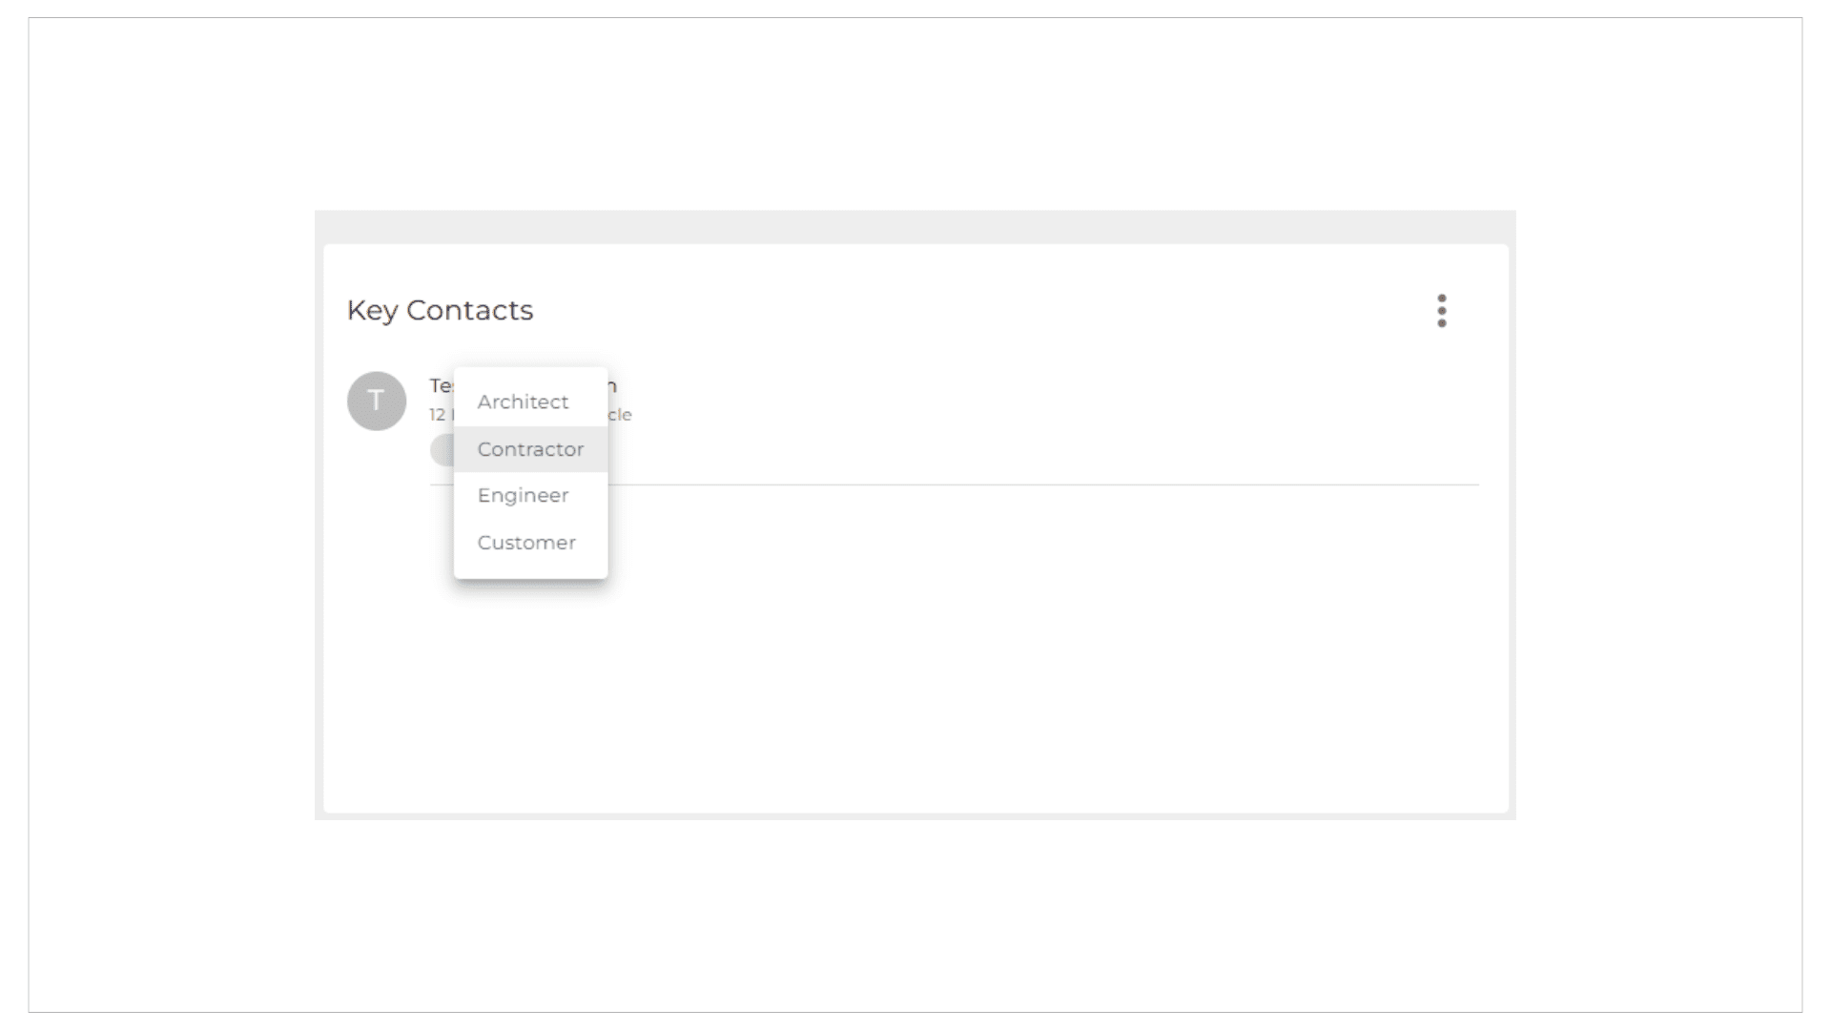Click the gray T avatar circle
This screenshot has width=1831, height=1030.
point(377,401)
